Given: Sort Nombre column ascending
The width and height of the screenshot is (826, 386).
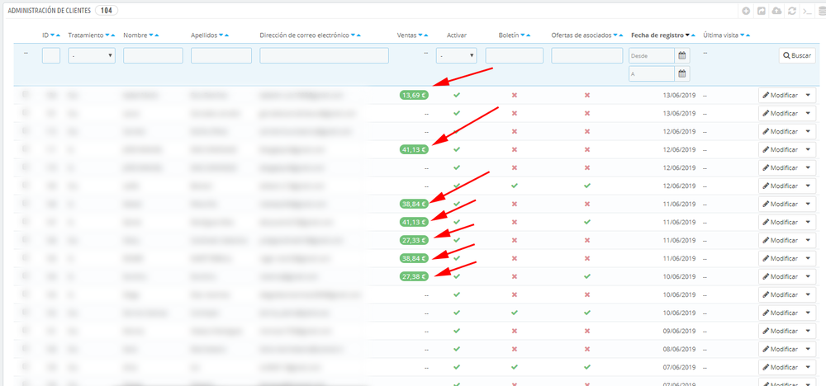Looking at the screenshot, I should (156, 35).
